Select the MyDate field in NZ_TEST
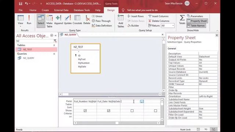 tap(82, 67)
